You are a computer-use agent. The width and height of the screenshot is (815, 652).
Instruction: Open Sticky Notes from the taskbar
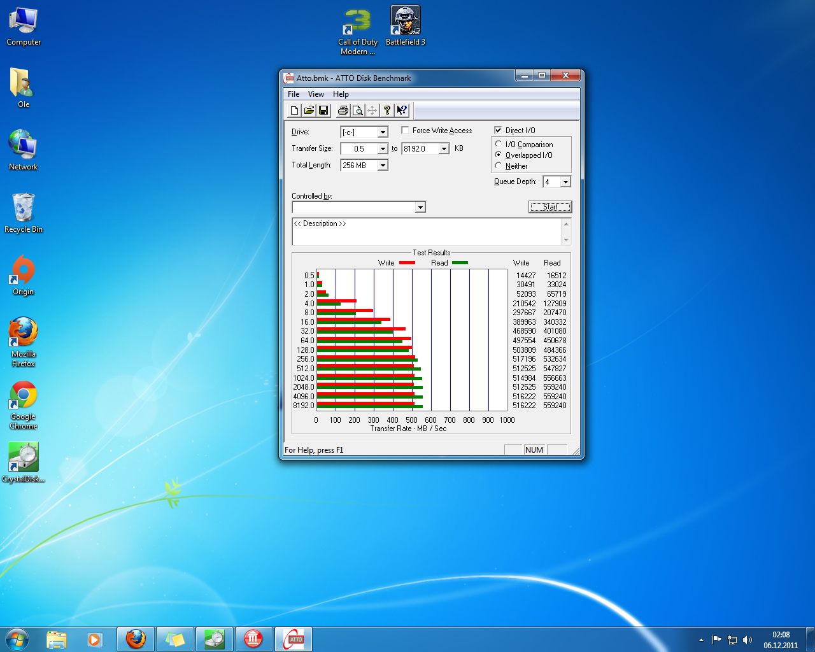(175, 639)
